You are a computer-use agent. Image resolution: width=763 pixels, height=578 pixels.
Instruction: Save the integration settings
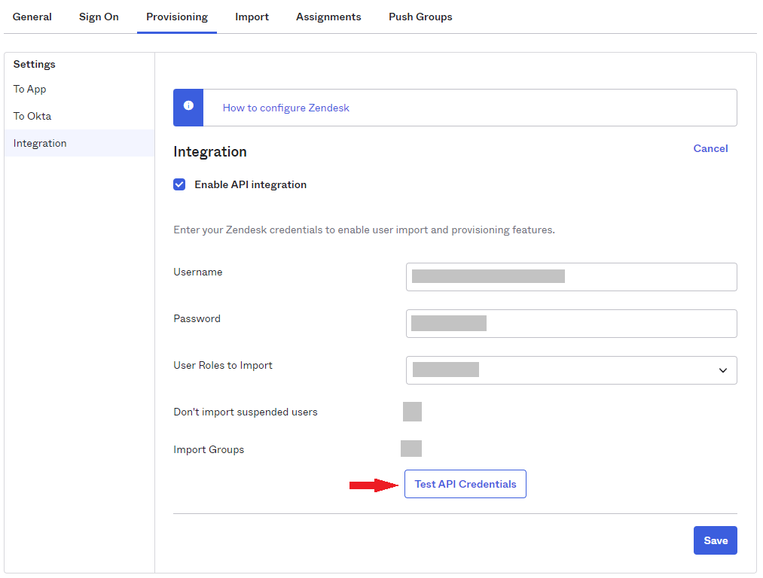point(715,540)
